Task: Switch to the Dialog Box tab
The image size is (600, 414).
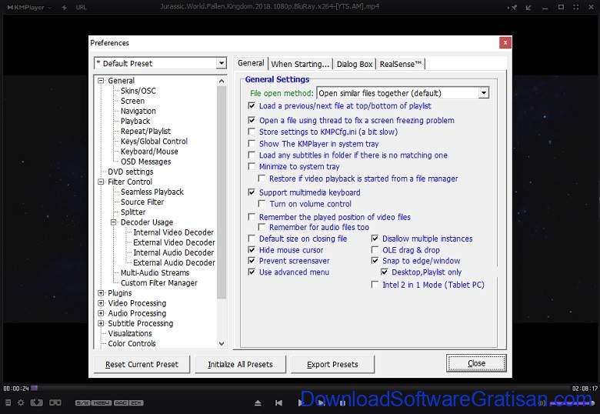Action: 355,65
